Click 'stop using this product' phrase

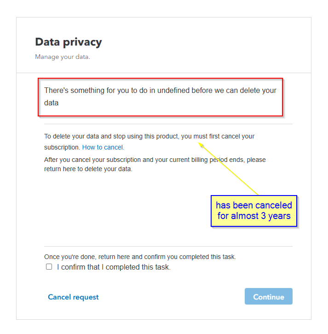[143, 137]
